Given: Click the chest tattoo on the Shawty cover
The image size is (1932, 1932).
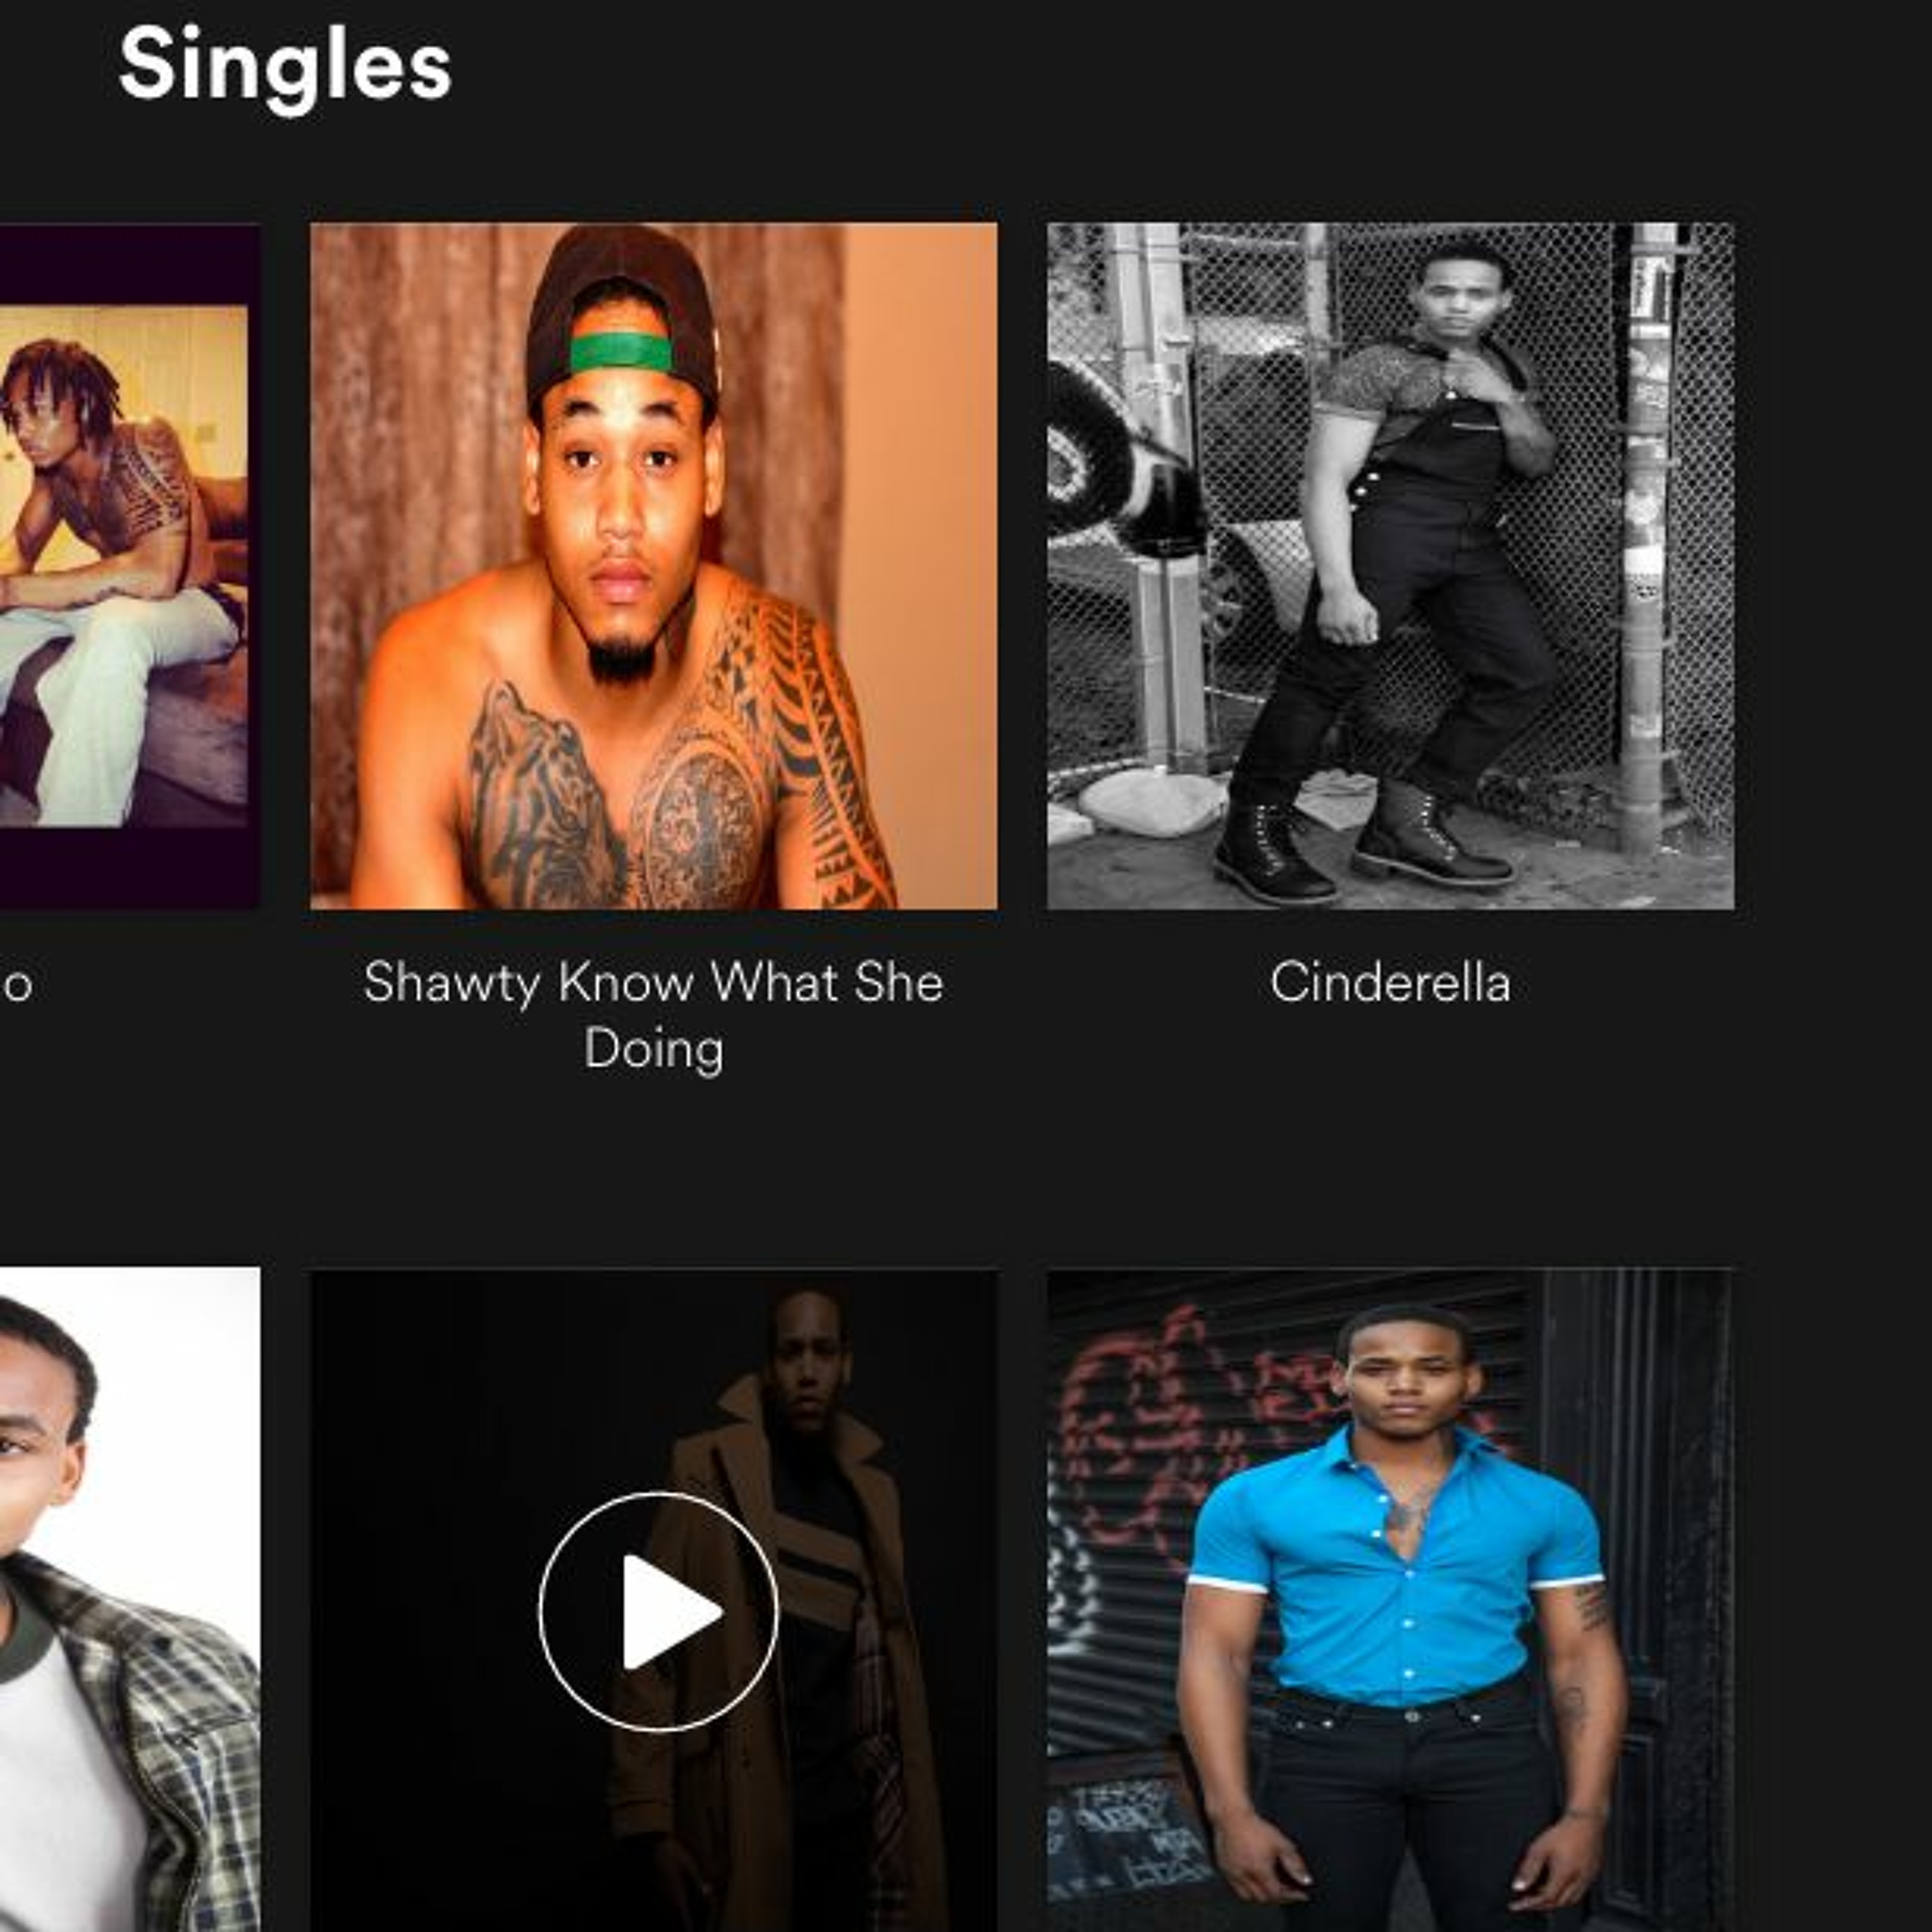Looking at the screenshot, I should [x=620, y=790].
